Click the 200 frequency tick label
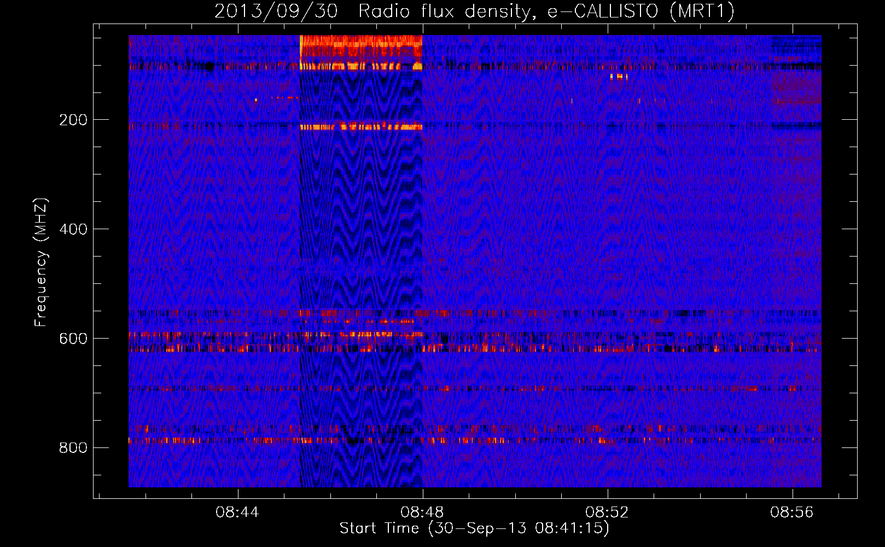Image resolution: width=885 pixels, height=547 pixels. 73,120
